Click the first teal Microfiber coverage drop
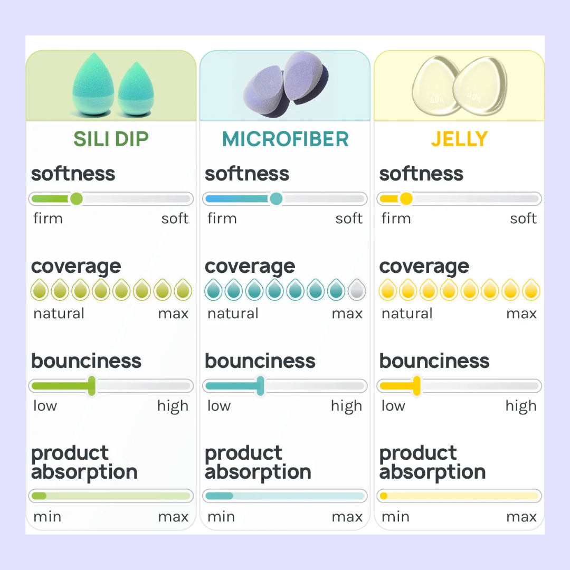This screenshot has width=570, height=570. click(213, 290)
